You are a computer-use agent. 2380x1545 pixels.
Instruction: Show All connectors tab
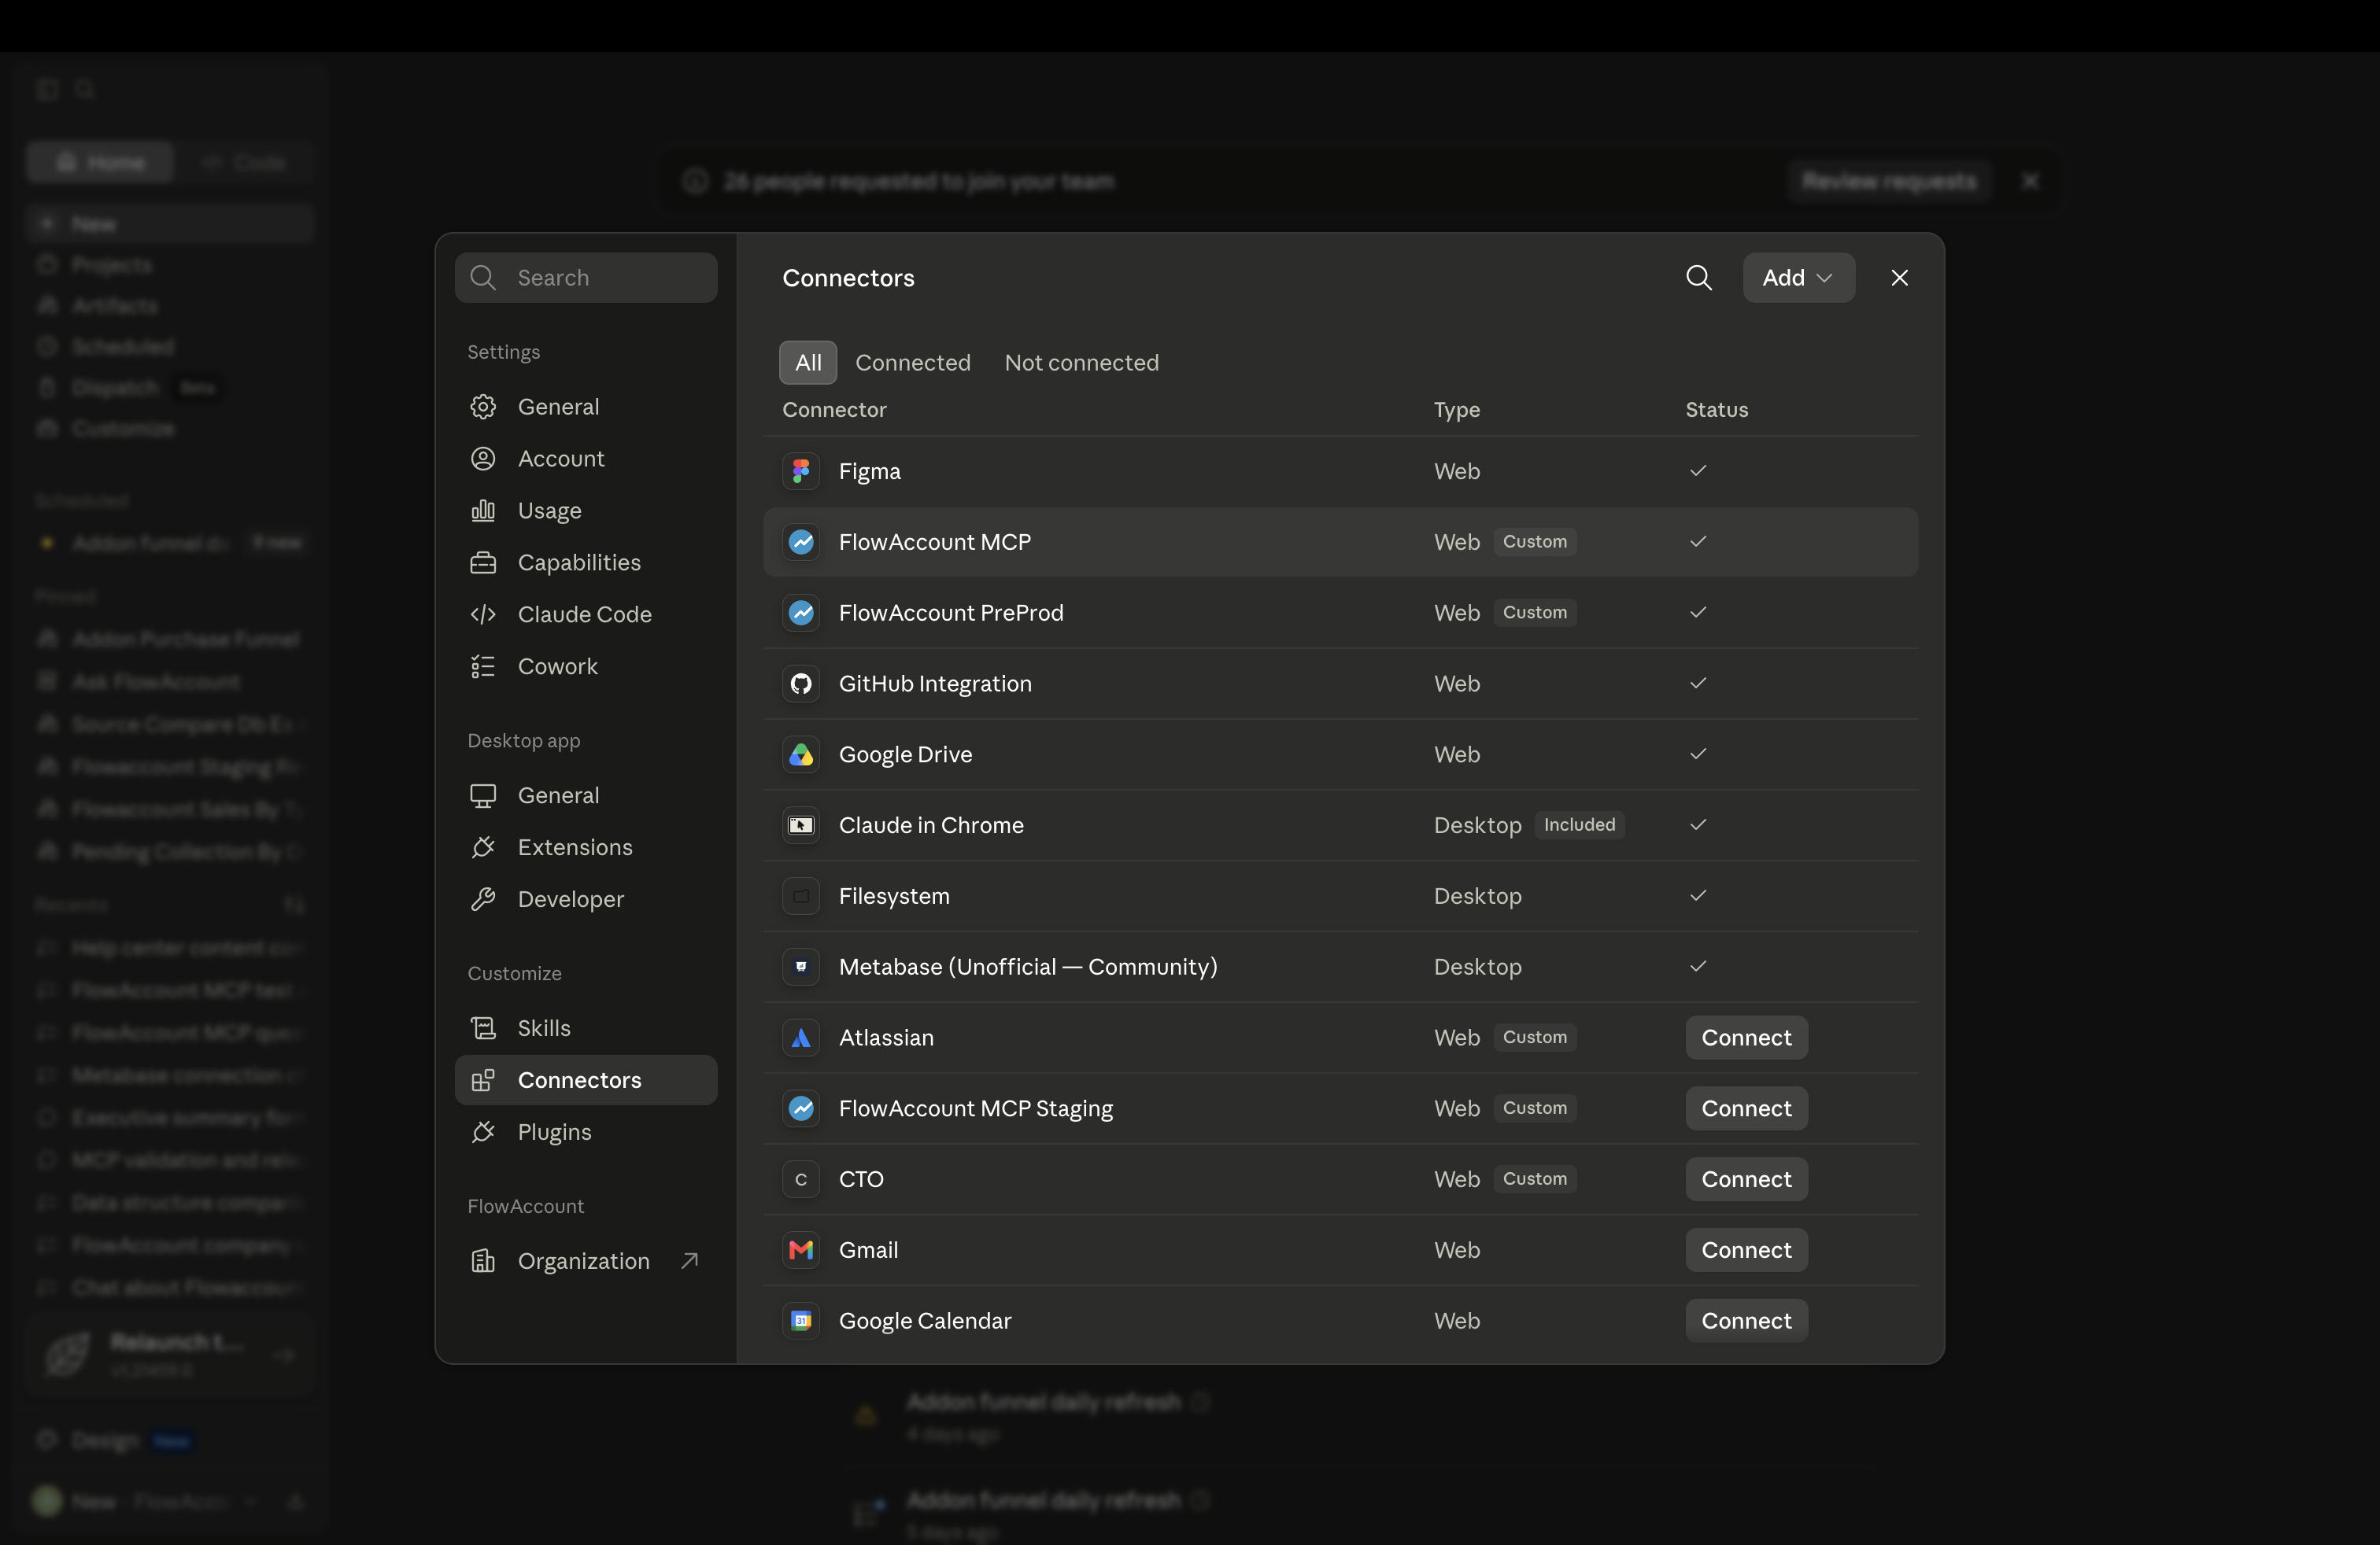tap(808, 363)
